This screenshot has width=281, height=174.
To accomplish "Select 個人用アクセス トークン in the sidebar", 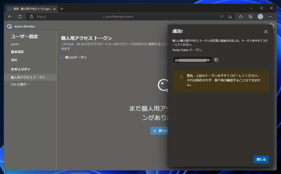I will point(30,78).
